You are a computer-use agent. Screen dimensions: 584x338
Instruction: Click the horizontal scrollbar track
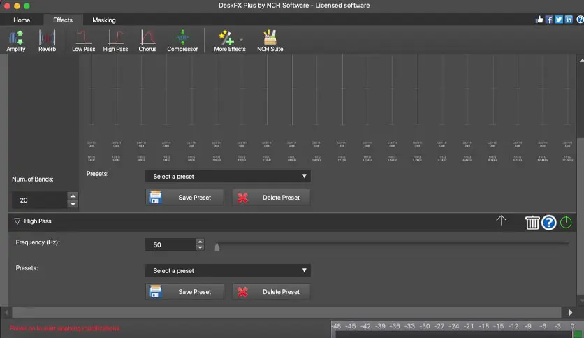[x=286, y=313]
